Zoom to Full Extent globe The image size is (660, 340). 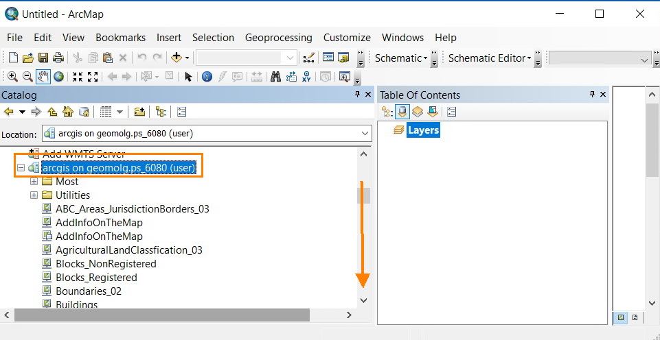58,77
